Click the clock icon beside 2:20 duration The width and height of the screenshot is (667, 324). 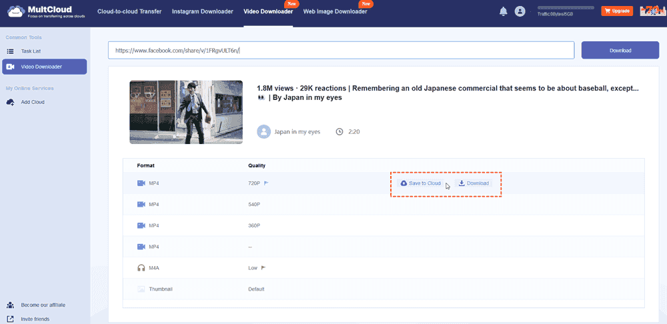click(x=340, y=132)
